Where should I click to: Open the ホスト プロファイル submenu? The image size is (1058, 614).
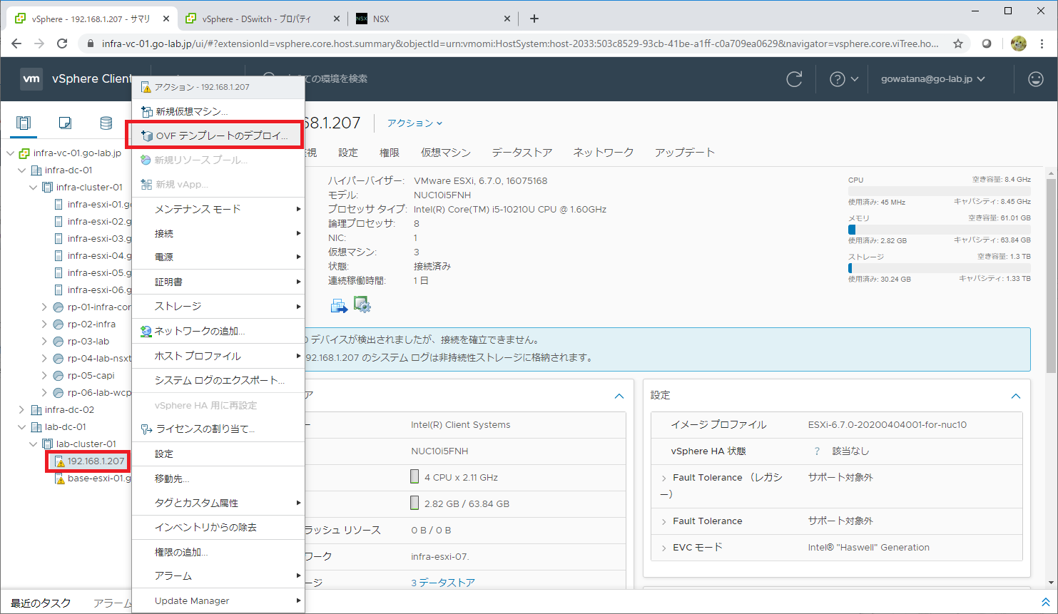tap(218, 356)
